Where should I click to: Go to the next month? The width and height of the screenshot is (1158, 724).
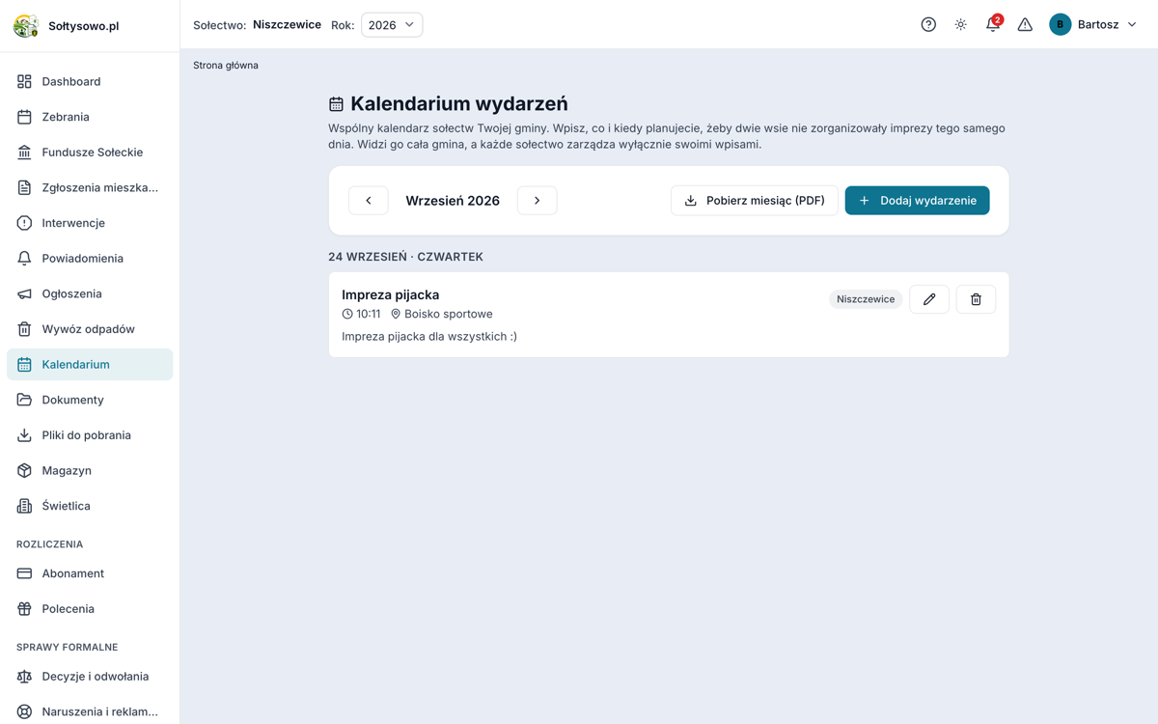[x=538, y=201]
